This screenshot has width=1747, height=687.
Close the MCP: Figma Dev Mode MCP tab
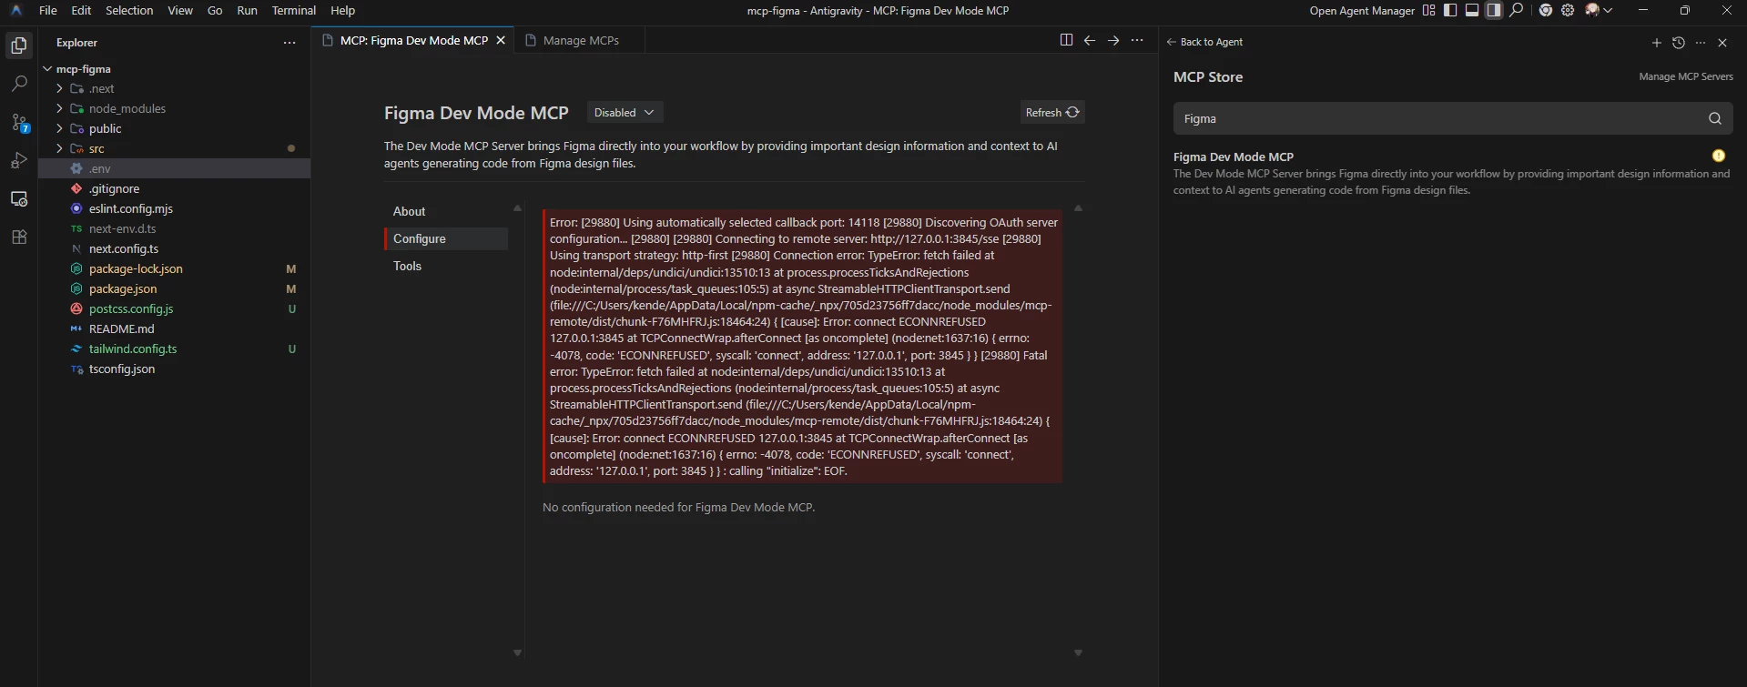point(501,40)
